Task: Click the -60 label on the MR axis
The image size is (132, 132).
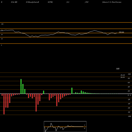Action: pos(129,108)
